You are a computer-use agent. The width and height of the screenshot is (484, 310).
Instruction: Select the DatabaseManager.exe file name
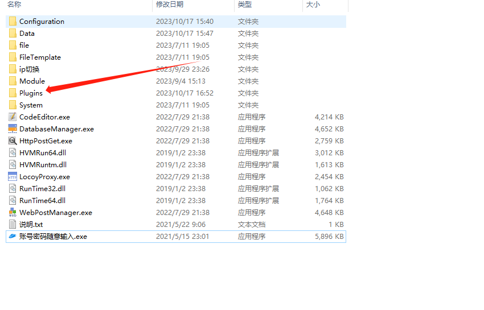[x=56, y=129]
